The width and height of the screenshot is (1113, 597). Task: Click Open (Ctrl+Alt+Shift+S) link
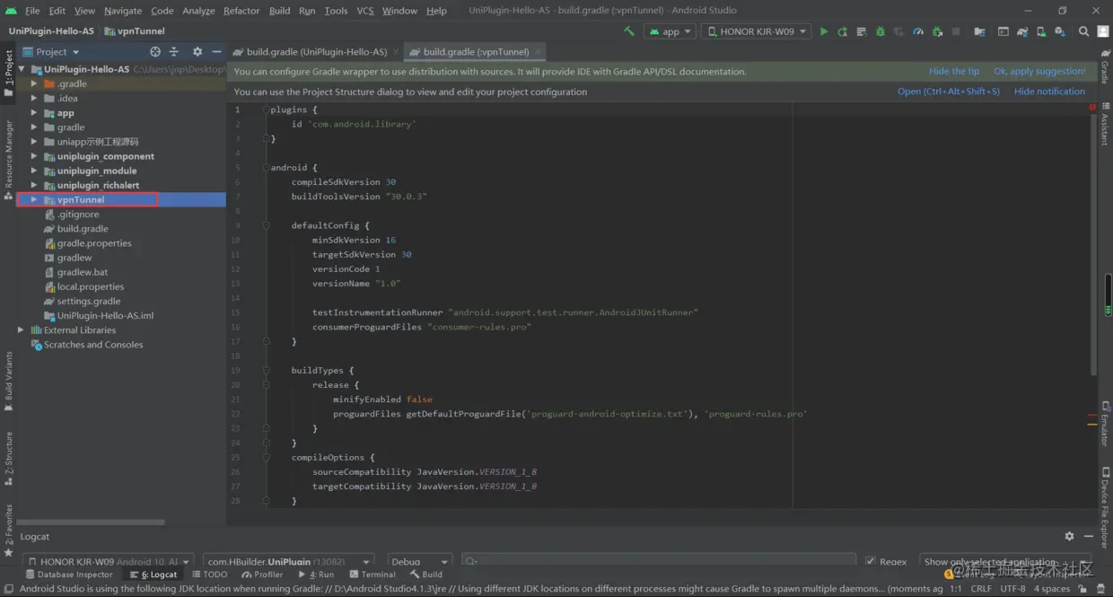[949, 92]
